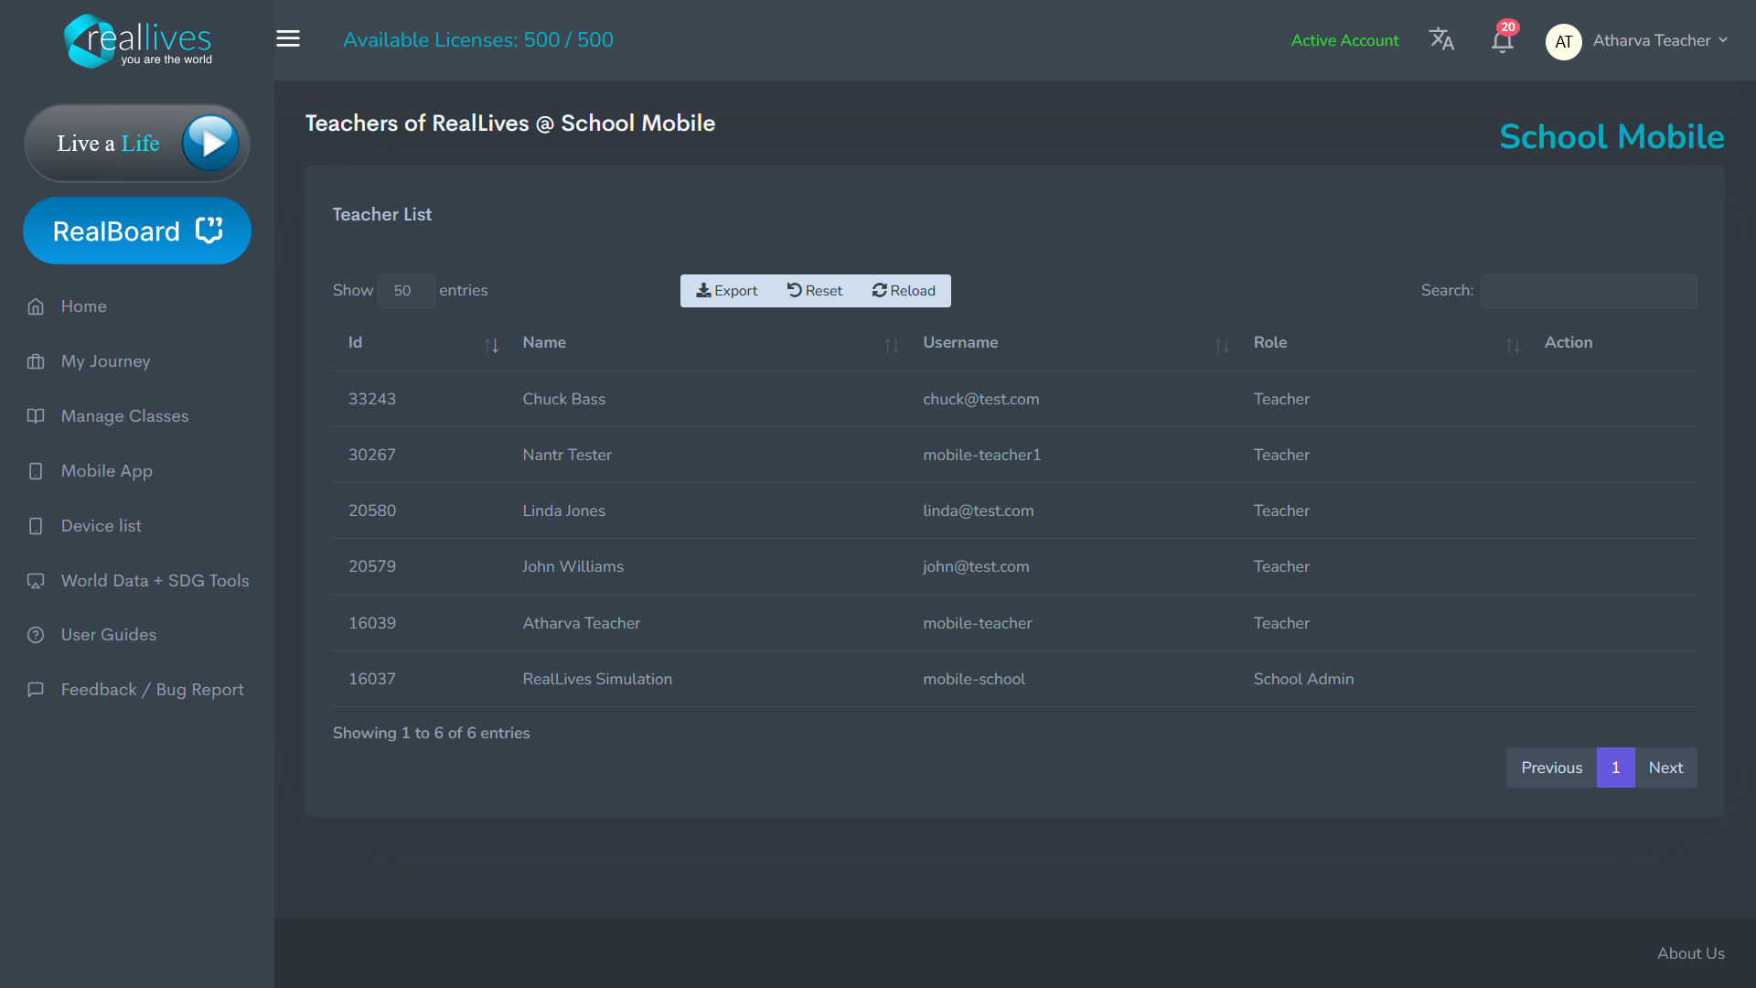
Task: Click the RealLives logo
Action: [138, 41]
